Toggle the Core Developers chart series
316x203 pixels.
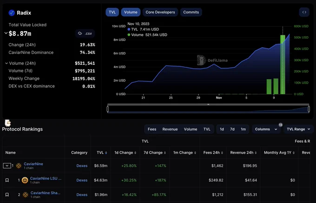[160, 12]
